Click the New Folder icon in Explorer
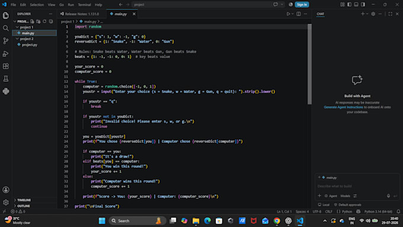This screenshot has height=227, width=403. (39, 21)
